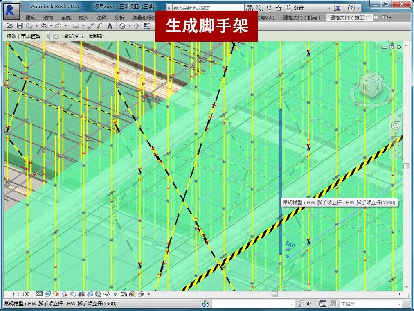Click the Autodesk Exchange Apps X icon

coord(337,8)
